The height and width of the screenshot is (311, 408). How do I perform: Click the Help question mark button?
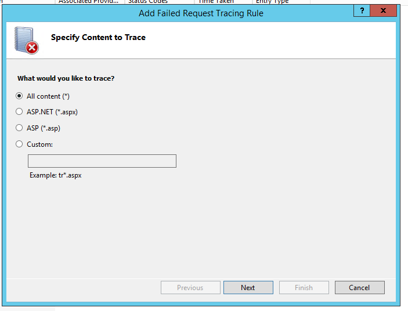(x=361, y=11)
